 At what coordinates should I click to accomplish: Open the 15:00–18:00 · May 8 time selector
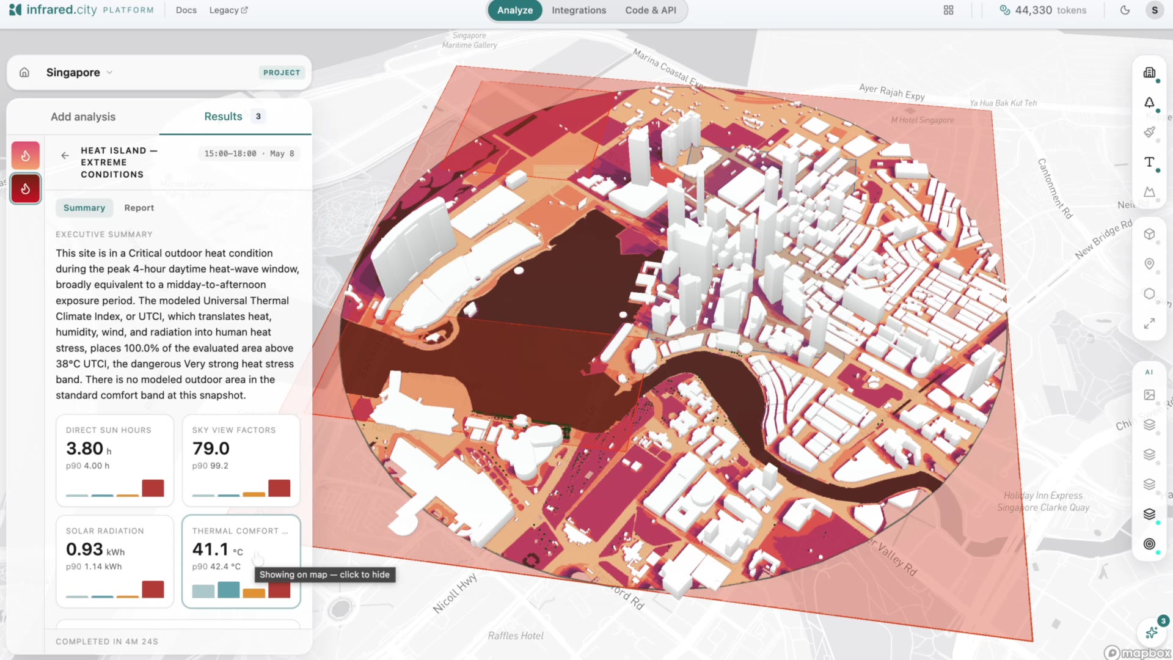coord(249,153)
